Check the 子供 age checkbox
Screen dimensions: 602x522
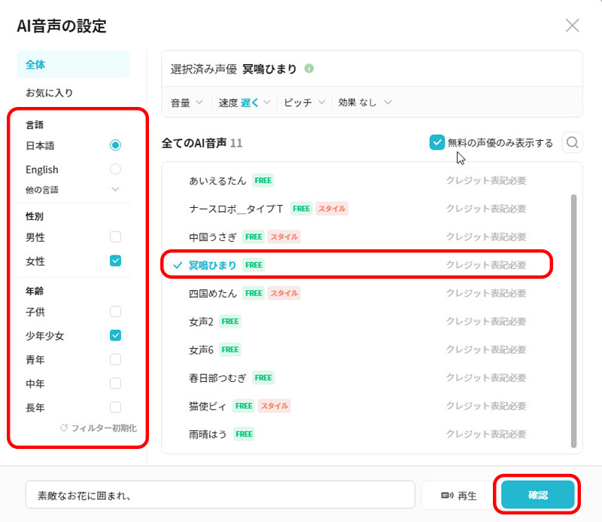click(117, 311)
